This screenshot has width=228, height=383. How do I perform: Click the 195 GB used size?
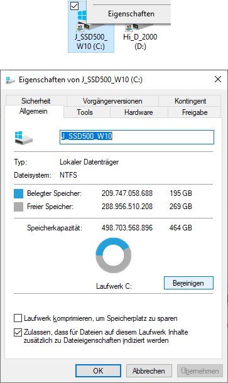[181, 193]
